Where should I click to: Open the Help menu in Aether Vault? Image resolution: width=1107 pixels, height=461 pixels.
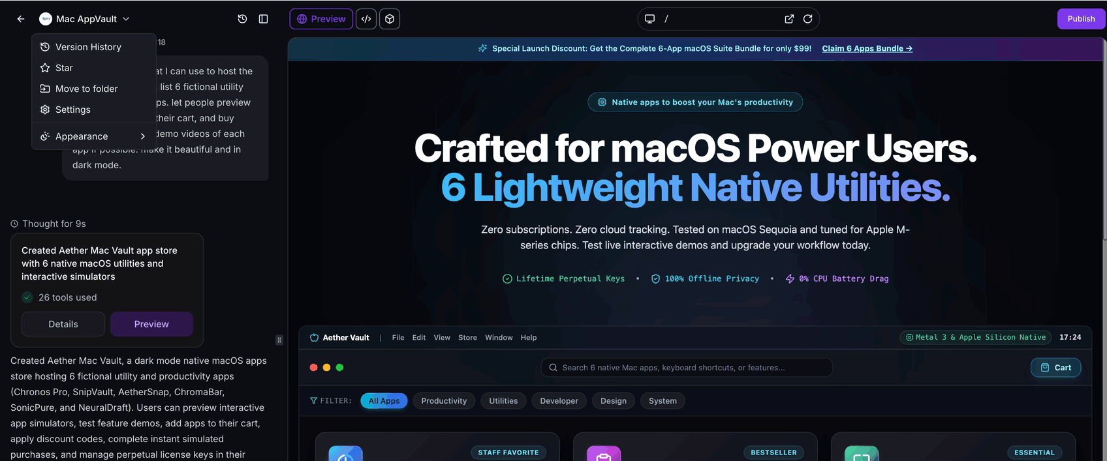(529, 338)
